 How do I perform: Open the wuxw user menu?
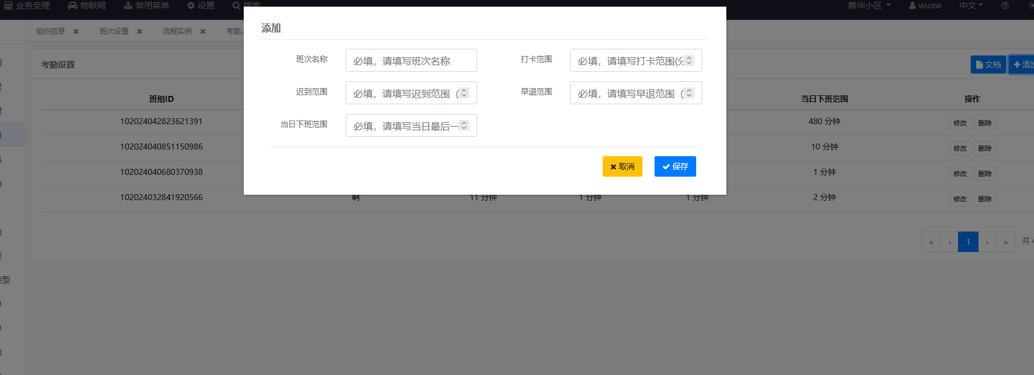point(925,5)
